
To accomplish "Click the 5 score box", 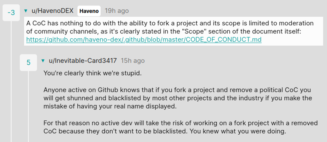I will (28, 63).
